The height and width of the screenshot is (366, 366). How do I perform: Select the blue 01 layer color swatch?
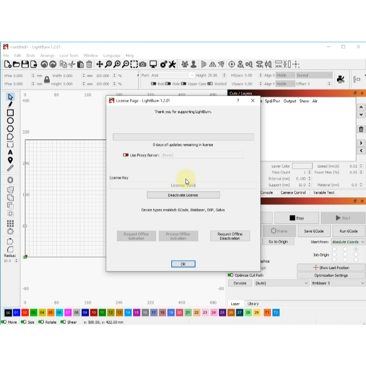click(x=16, y=312)
